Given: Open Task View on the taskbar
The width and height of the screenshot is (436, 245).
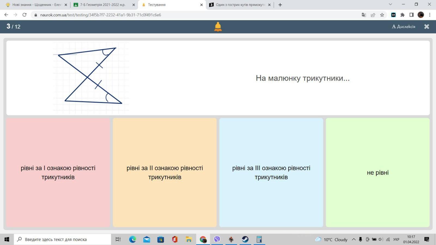Looking at the screenshot, I should (118, 239).
